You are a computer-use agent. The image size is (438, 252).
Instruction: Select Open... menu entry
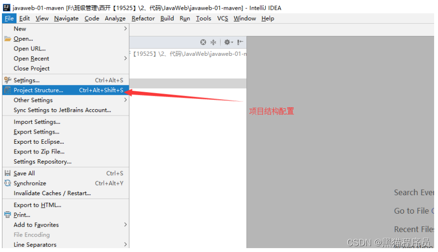click(x=65, y=38)
